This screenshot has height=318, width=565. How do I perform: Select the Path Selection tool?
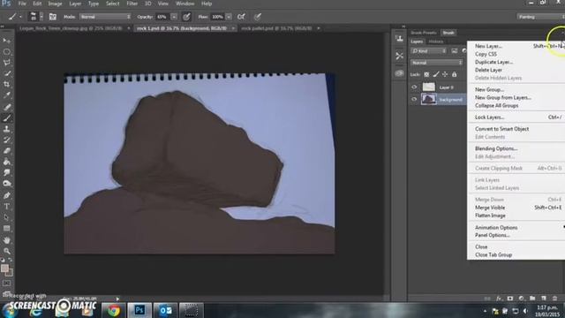6,217
